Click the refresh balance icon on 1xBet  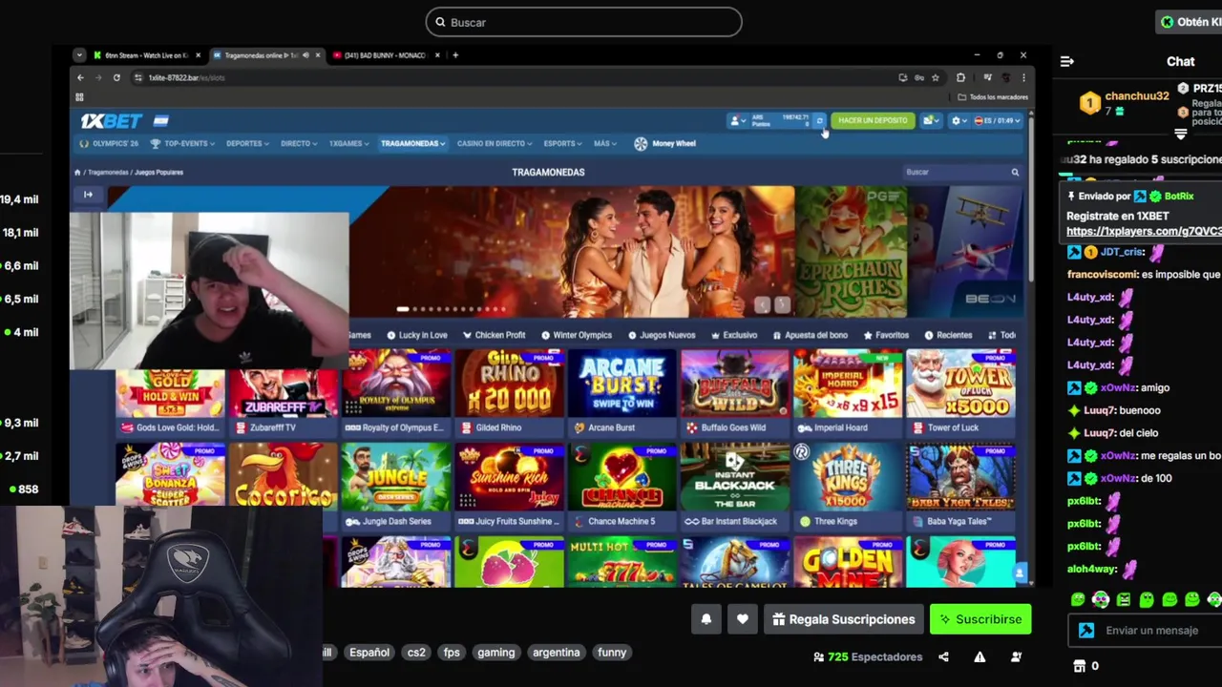pyautogui.click(x=819, y=120)
